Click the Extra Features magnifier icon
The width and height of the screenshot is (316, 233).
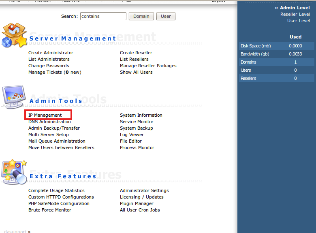(14, 172)
